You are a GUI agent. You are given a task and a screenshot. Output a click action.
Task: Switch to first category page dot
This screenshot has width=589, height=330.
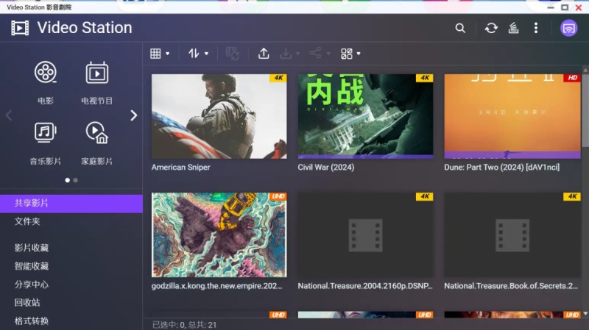pos(67,179)
